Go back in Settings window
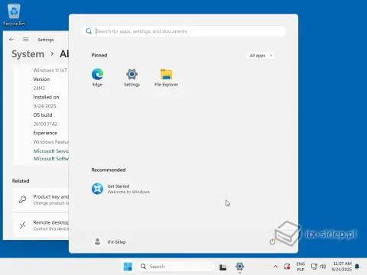 11,40
